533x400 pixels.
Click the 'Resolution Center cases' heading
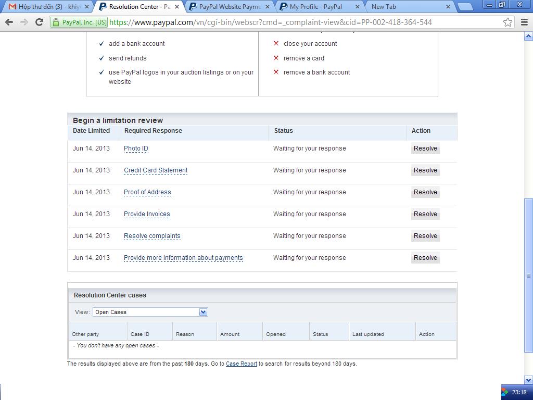point(110,295)
